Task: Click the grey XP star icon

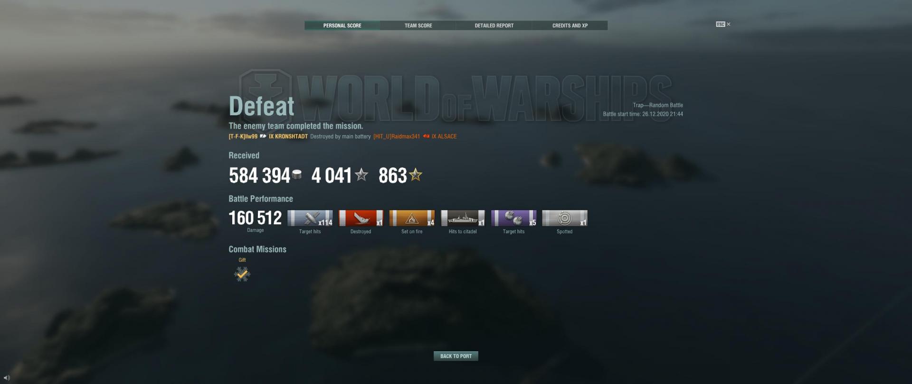Action: pyautogui.click(x=361, y=175)
